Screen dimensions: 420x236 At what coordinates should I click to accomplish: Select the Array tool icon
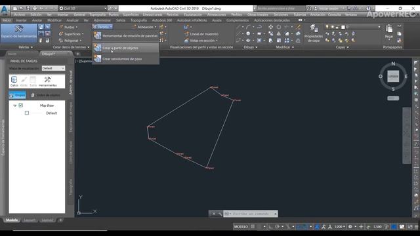click(x=287, y=41)
